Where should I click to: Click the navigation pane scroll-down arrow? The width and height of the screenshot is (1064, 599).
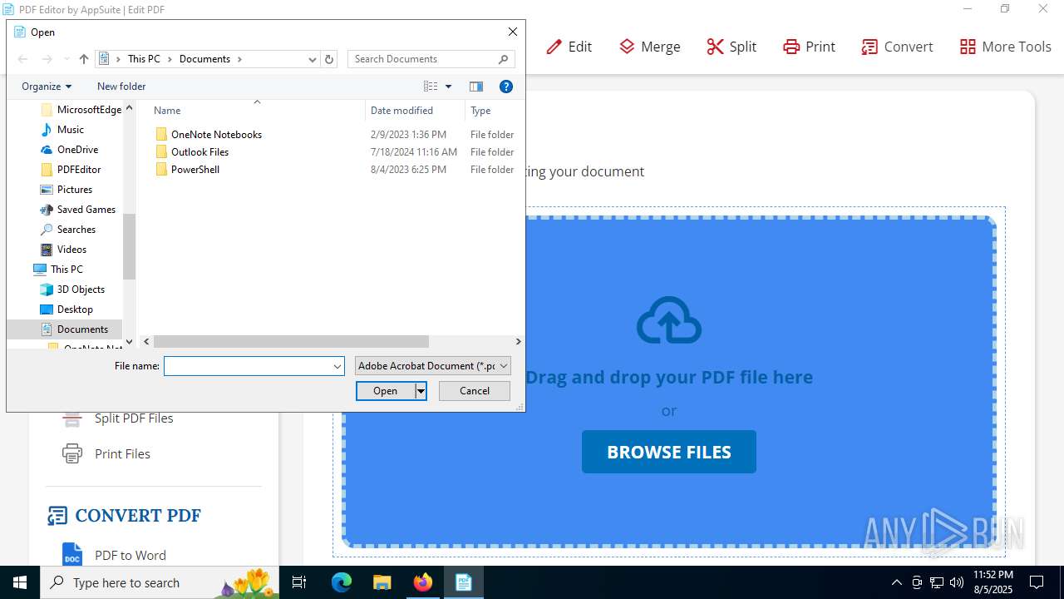coord(129,341)
